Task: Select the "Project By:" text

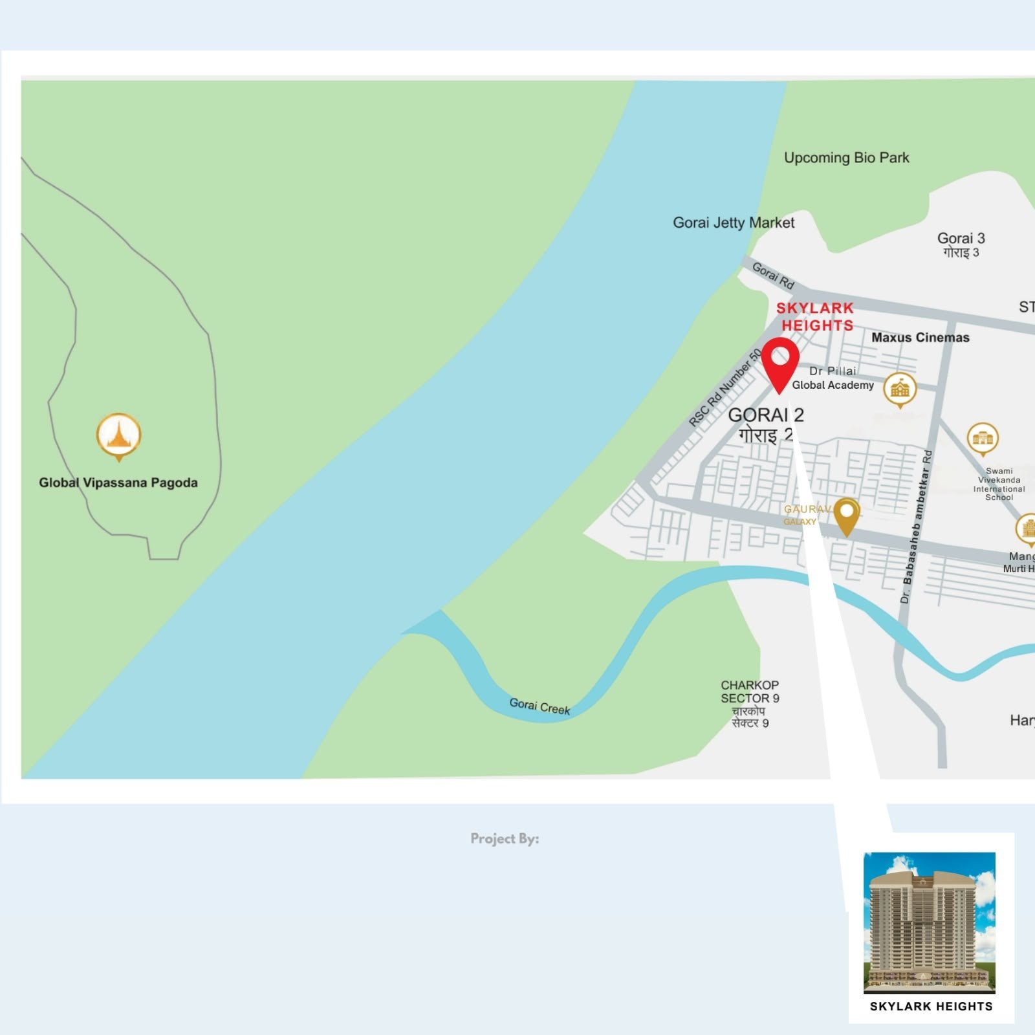Action: click(505, 839)
